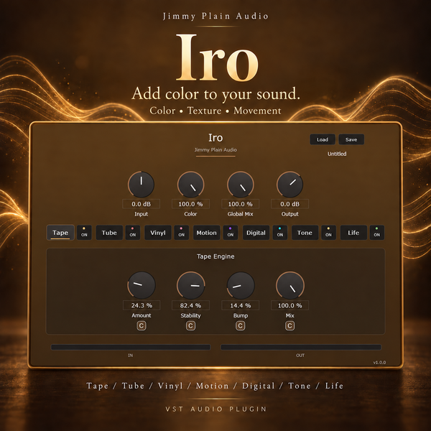Screen dimensions: 431x431
Task: Open the Vinyl tab
Action: pyautogui.click(x=158, y=233)
